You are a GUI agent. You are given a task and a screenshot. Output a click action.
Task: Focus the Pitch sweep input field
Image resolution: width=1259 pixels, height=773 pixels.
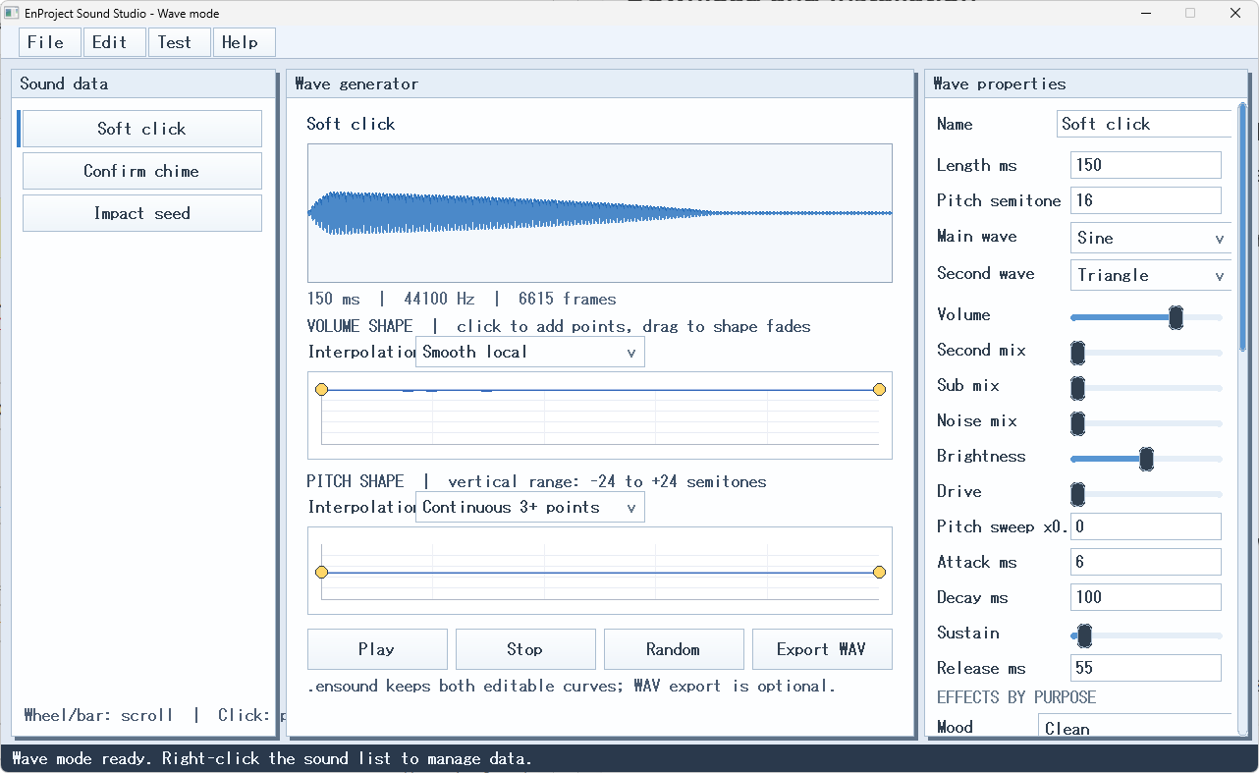pyautogui.click(x=1146, y=526)
